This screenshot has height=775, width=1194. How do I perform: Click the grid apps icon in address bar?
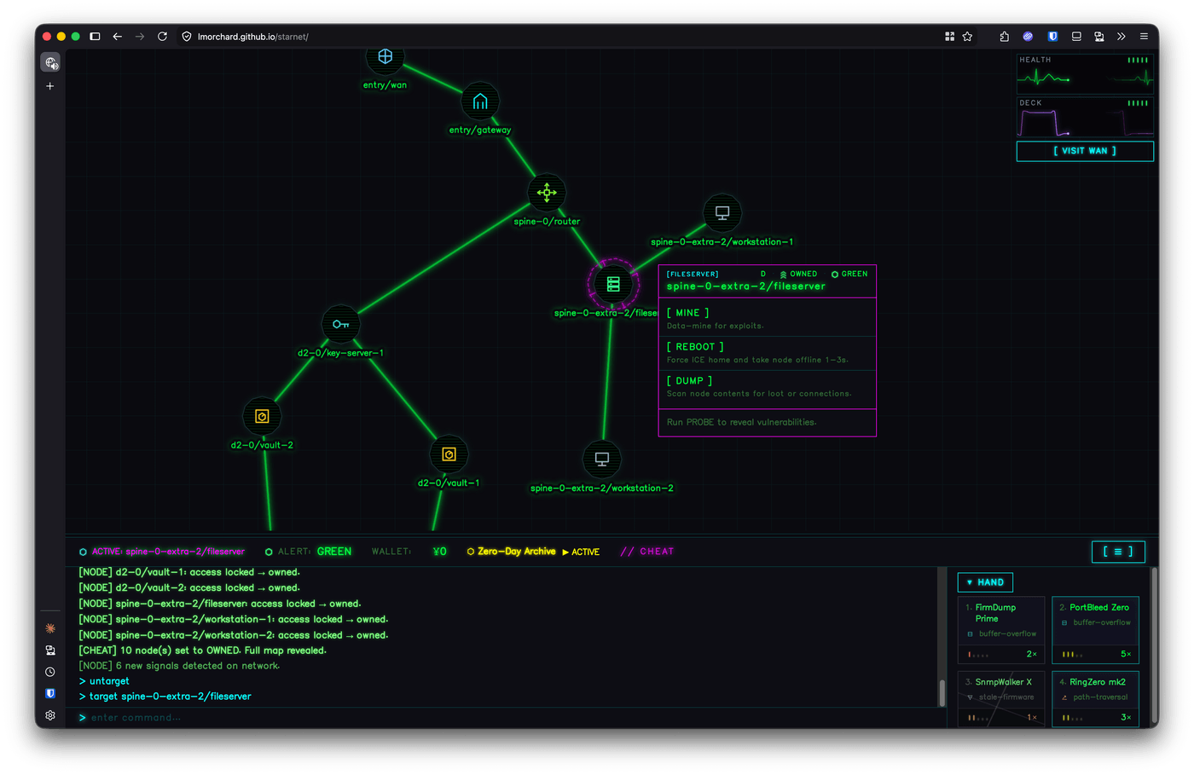click(x=949, y=37)
